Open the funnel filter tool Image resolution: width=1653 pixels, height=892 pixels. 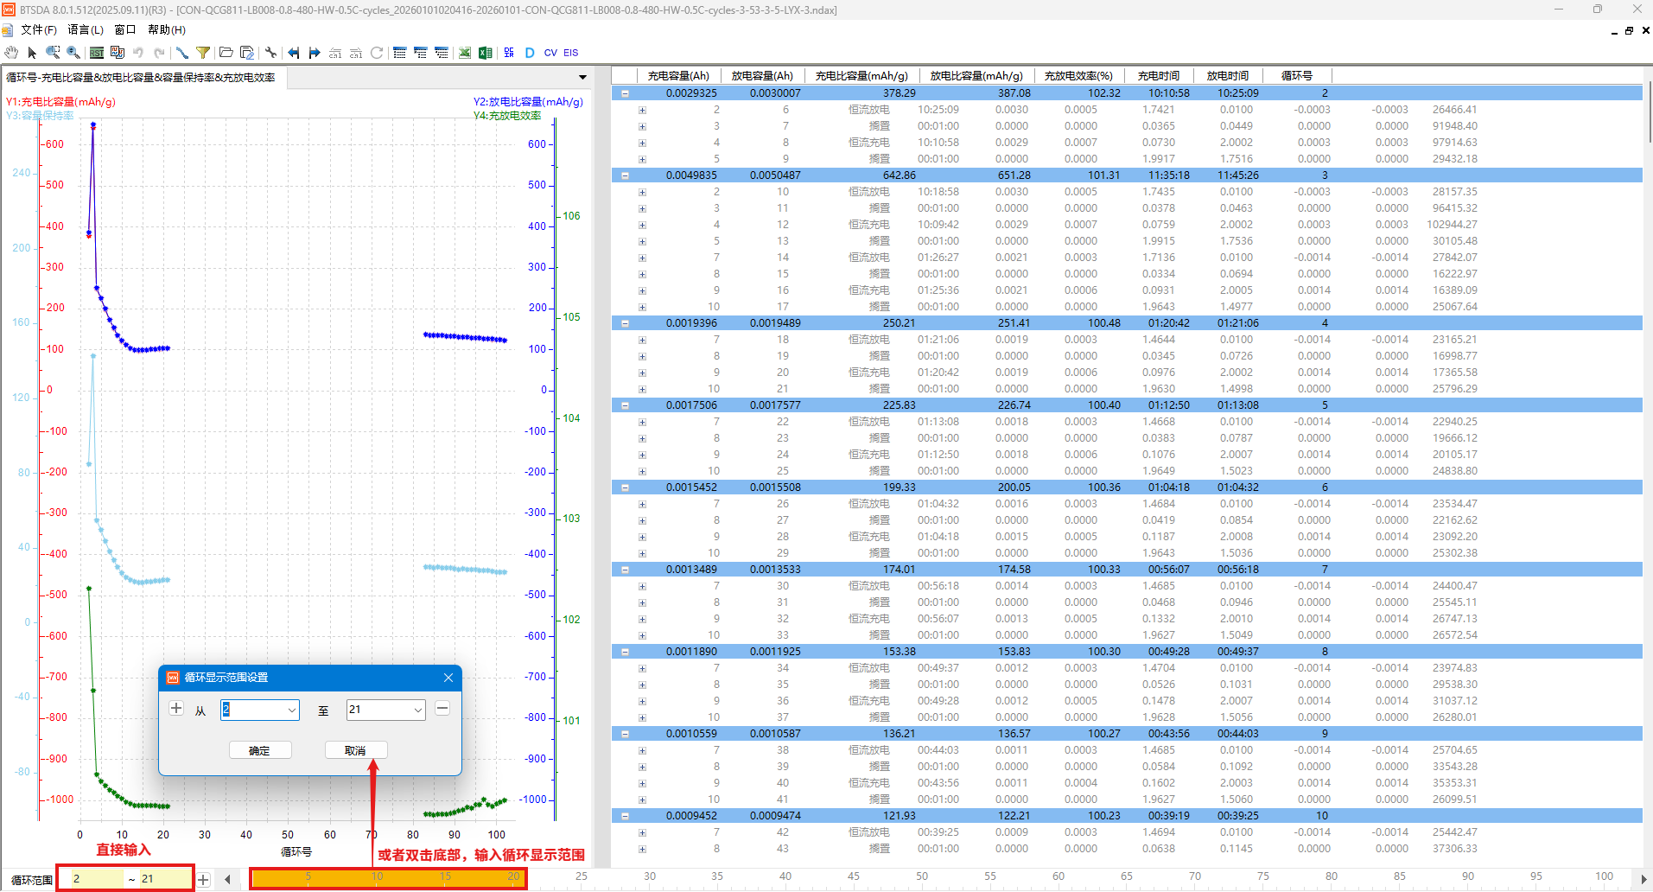pos(203,53)
